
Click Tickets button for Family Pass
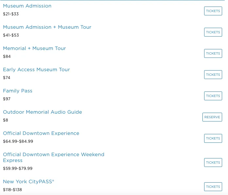(x=213, y=96)
